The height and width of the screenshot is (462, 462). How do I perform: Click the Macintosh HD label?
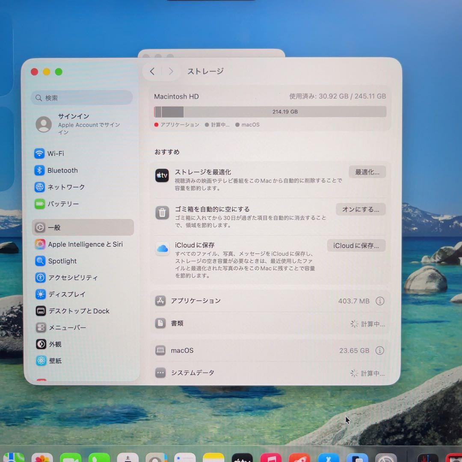[177, 97]
